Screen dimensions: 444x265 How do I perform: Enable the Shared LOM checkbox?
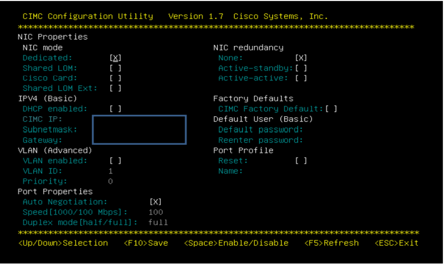116,68
